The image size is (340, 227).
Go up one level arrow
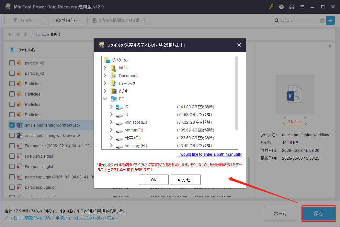click(26, 34)
